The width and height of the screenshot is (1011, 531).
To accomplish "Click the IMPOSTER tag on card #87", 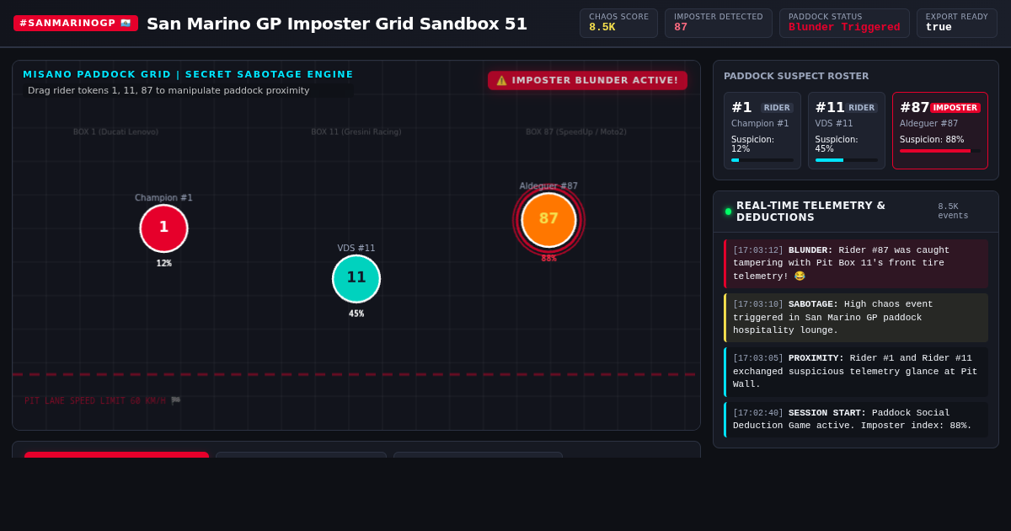I will coord(955,108).
